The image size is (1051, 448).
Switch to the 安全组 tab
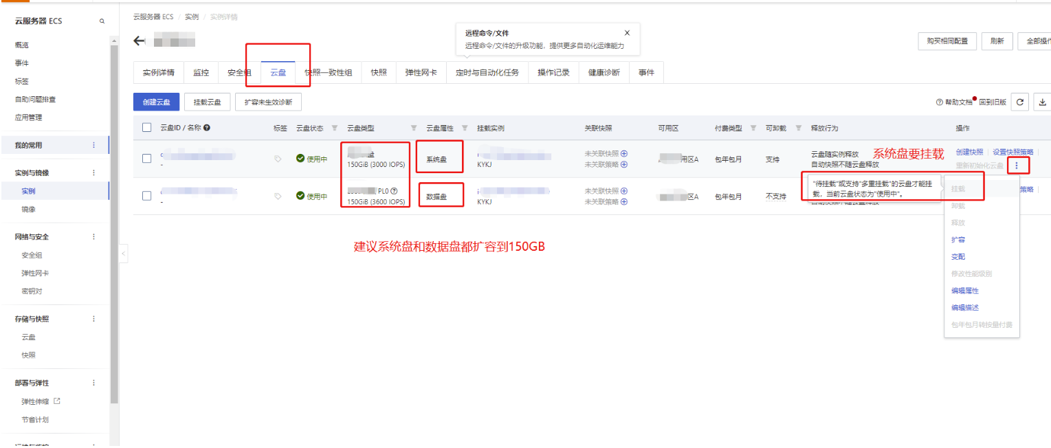(239, 72)
